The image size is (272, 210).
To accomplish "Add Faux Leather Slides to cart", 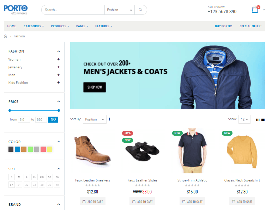I will click(x=143, y=202).
